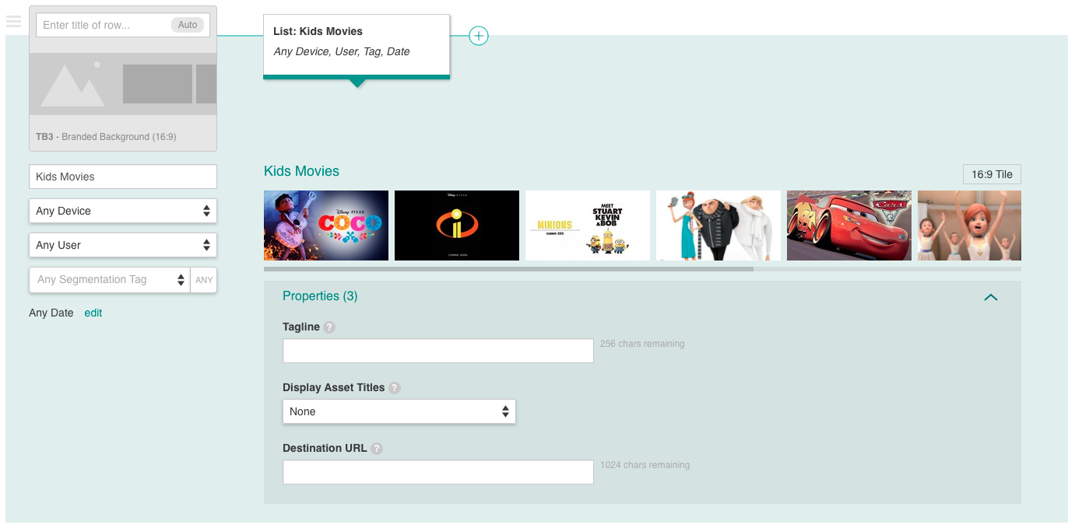Click the template placeholder image icon
This screenshot has width=1075, height=528.
click(72, 84)
